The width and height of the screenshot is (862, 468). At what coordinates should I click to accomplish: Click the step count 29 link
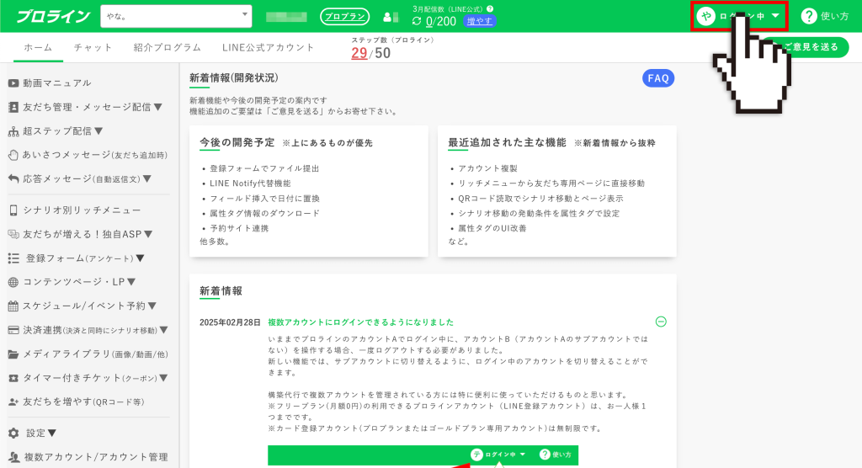[359, 53]
